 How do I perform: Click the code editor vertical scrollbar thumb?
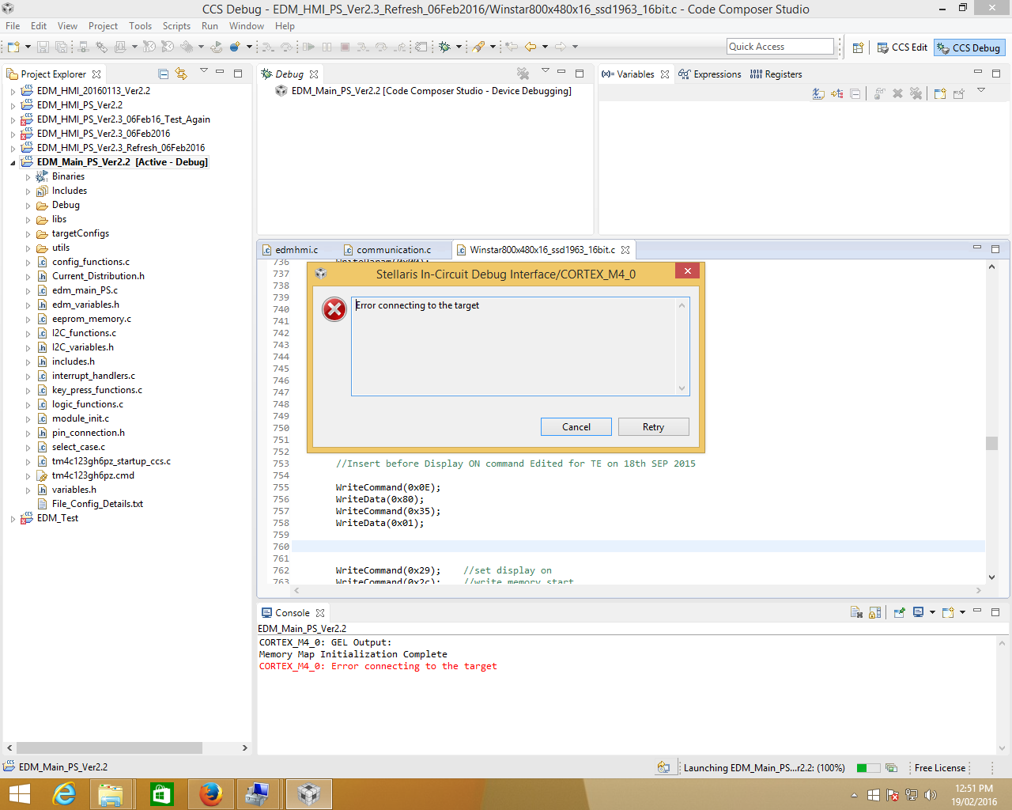tap(992, 443)
